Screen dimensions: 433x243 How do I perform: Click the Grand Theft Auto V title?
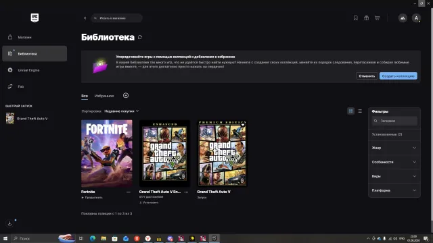(x=214, y=192)
